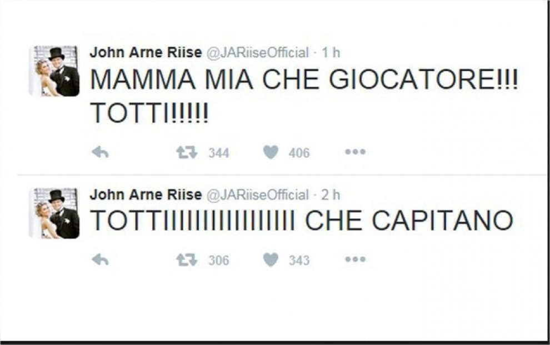Like the tweet with 343 likes

271,260
